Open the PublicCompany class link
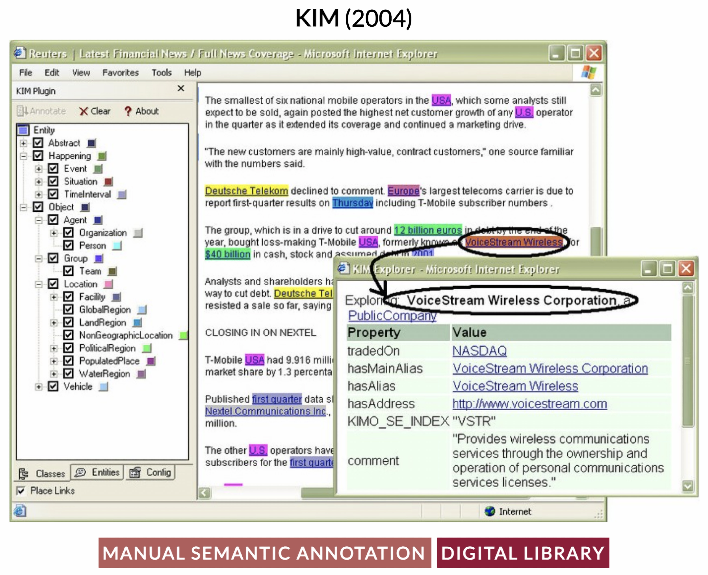The width and height of the screenshot is (708, 575). (392, 315)
